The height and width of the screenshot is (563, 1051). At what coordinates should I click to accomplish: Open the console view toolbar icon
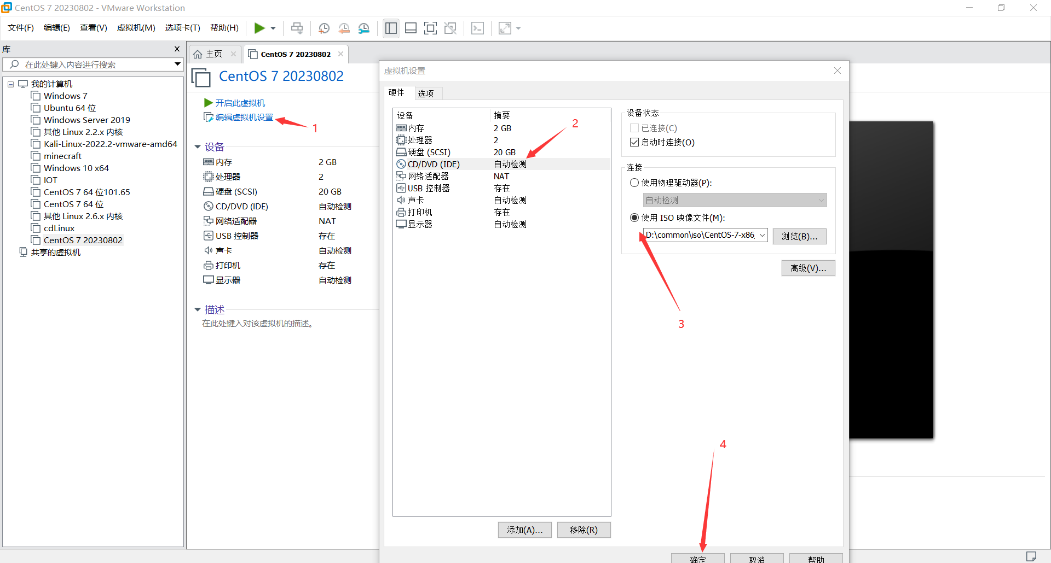477,28
